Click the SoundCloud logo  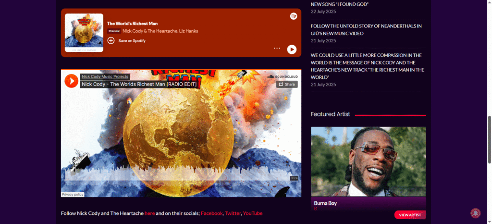[x=282, y=76]
